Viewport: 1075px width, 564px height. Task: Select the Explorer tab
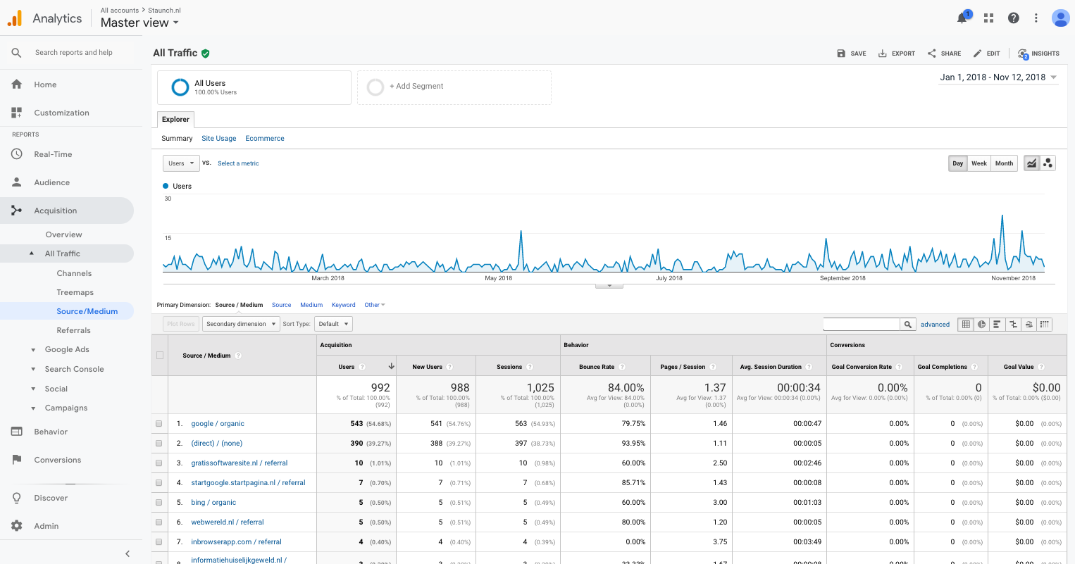(x=175, y=120)
